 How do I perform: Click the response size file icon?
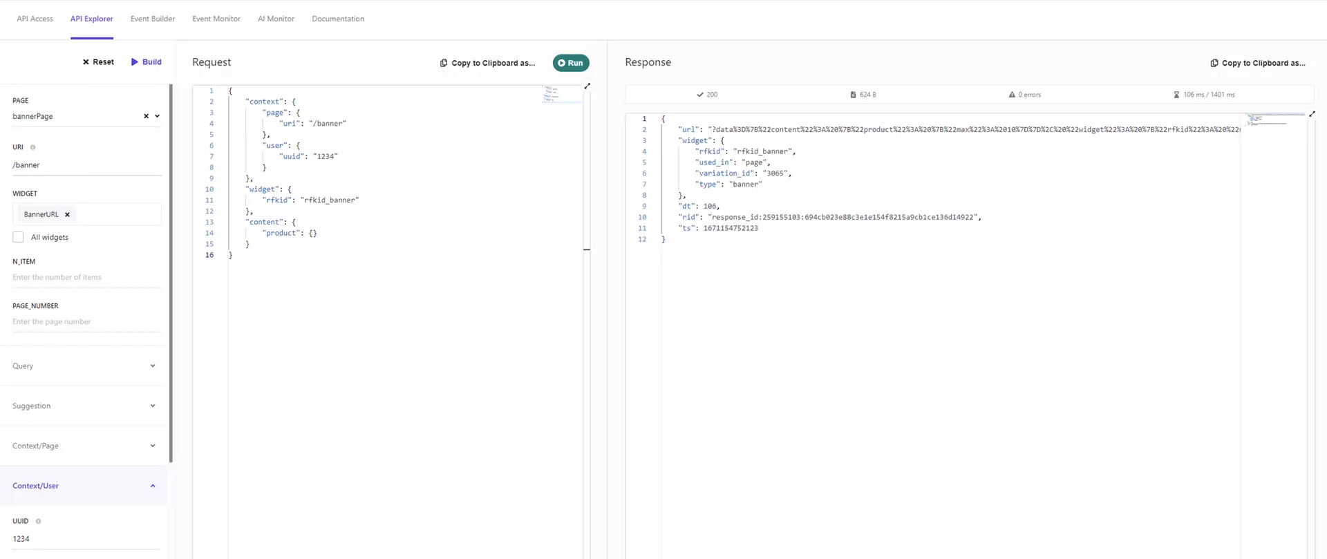click(x=853, y=95)
